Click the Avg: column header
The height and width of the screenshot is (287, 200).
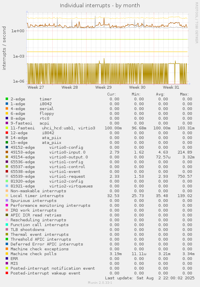[x=160, y=94]
